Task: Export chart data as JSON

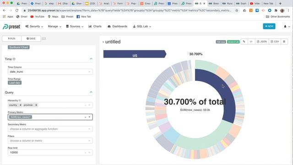Action: [x=262, y=42]
